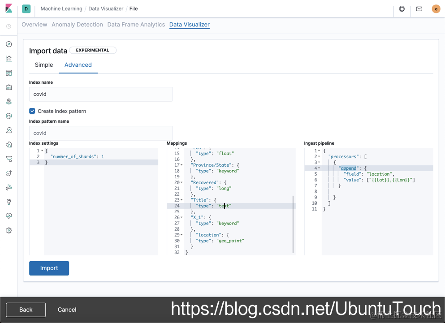Open Canvas icon in sidebar
The width and height of the screenshot is (445, 323).
[9, 87]
